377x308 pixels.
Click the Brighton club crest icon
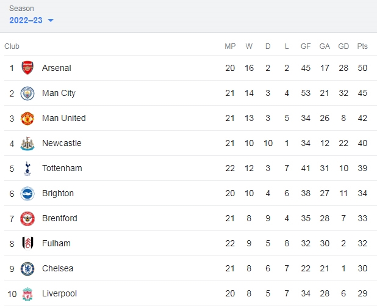click(27, 193)
